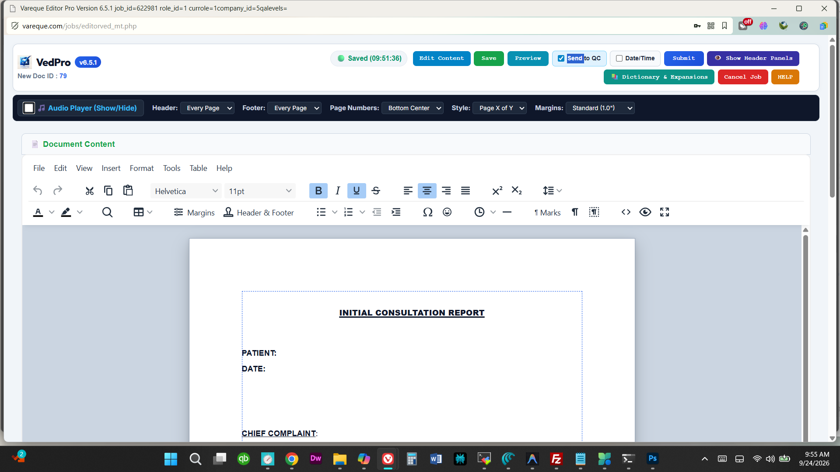
Task: Copy selection using copy icon
Action: point(108,191)
